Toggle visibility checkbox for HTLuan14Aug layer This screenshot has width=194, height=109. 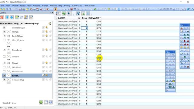click(x=4, y=80)
